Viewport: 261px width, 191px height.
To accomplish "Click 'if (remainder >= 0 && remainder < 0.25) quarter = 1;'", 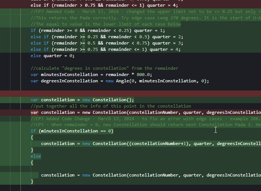I will pos(98,30).
